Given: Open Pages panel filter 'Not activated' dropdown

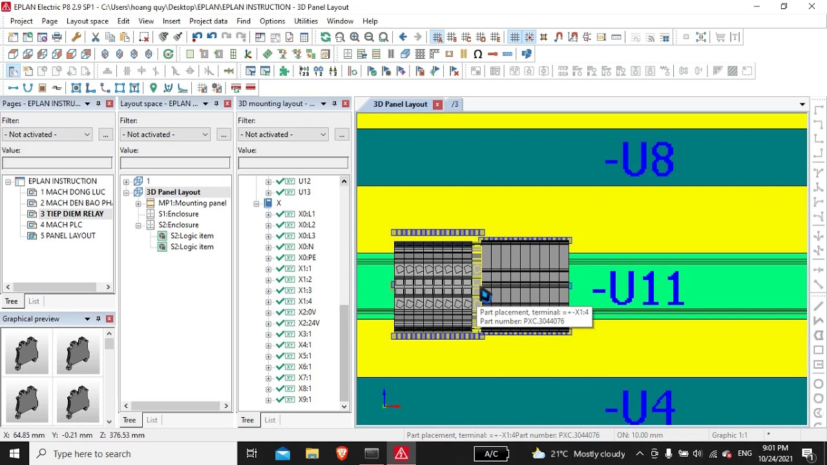Looking at the screenshot, I should [47, 134].
